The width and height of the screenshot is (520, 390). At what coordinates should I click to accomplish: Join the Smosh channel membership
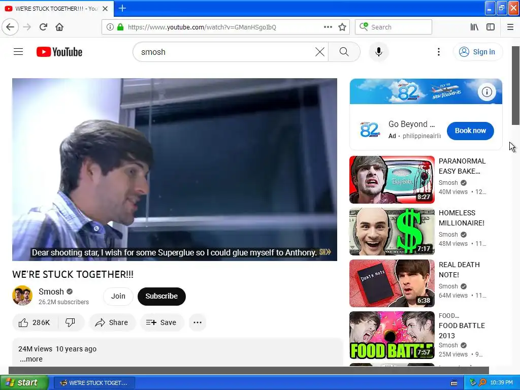118,296
